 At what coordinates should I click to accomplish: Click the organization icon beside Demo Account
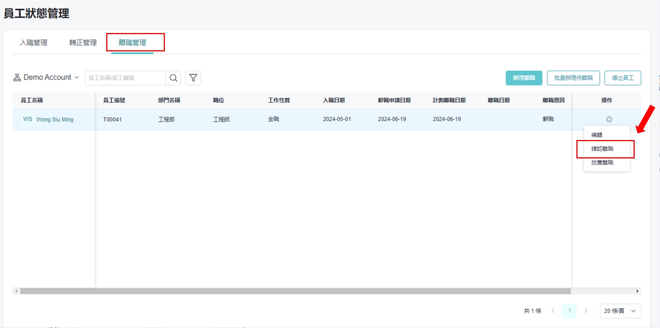[17, 77]
